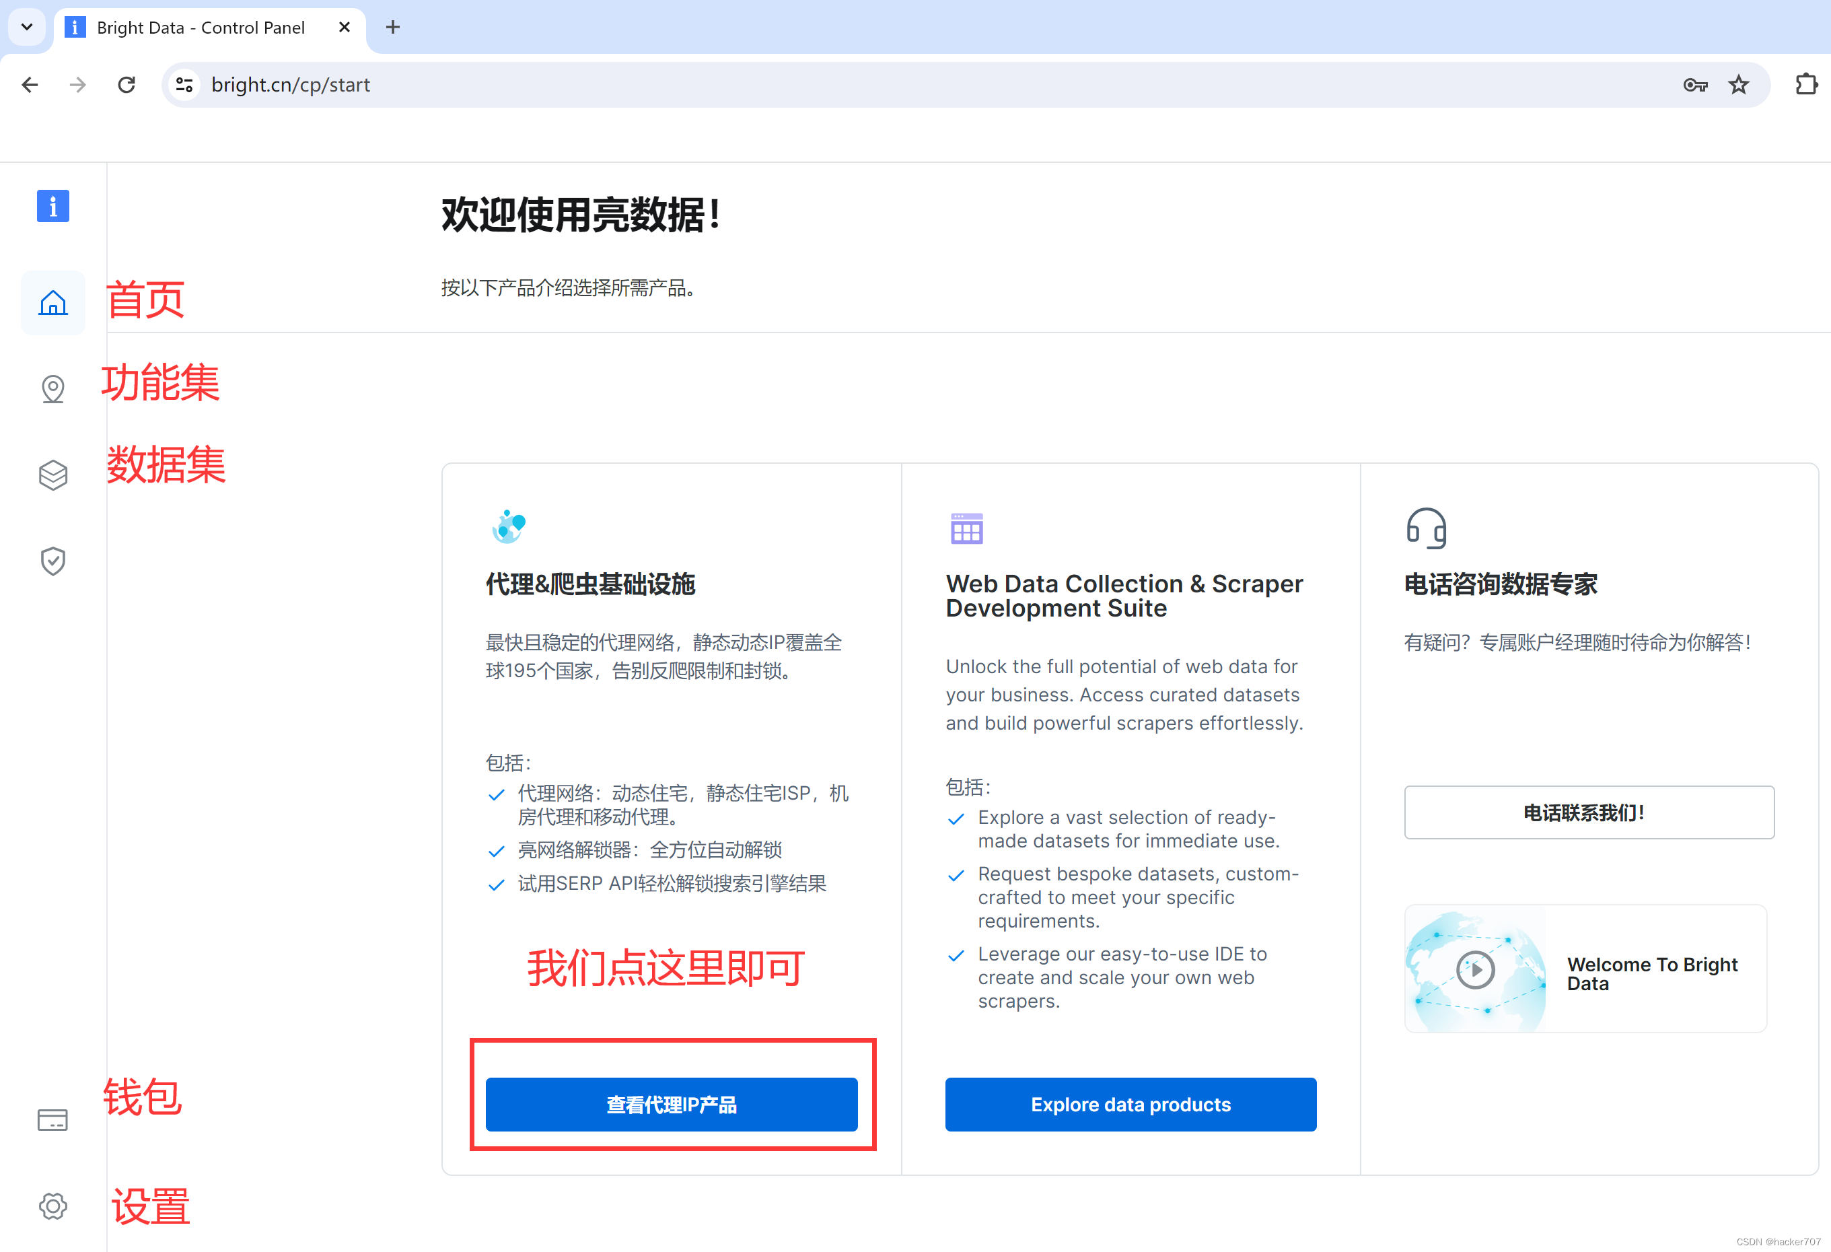
Task: Click the 最快且稳定的代理网络 description text
Action: (x=663, y=656)
